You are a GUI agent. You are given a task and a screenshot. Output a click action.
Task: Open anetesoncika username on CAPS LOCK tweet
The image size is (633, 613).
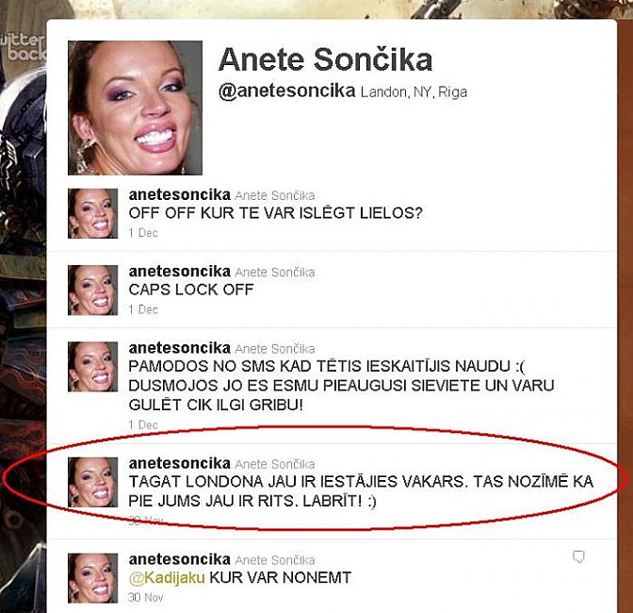(179, 272)
